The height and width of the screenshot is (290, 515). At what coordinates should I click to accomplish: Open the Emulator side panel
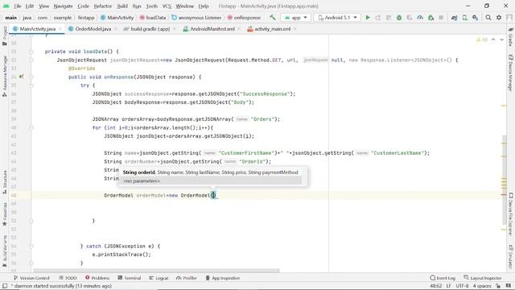point(510,256)
